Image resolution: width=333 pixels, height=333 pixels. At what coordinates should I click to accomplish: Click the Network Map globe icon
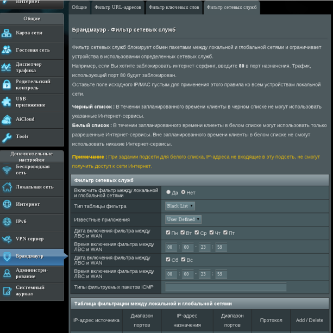click(7, 33)
